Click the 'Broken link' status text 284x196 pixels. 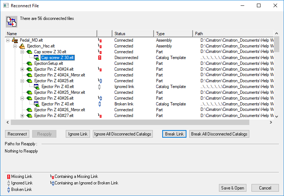pyautogui.click(x=124, y=104)
